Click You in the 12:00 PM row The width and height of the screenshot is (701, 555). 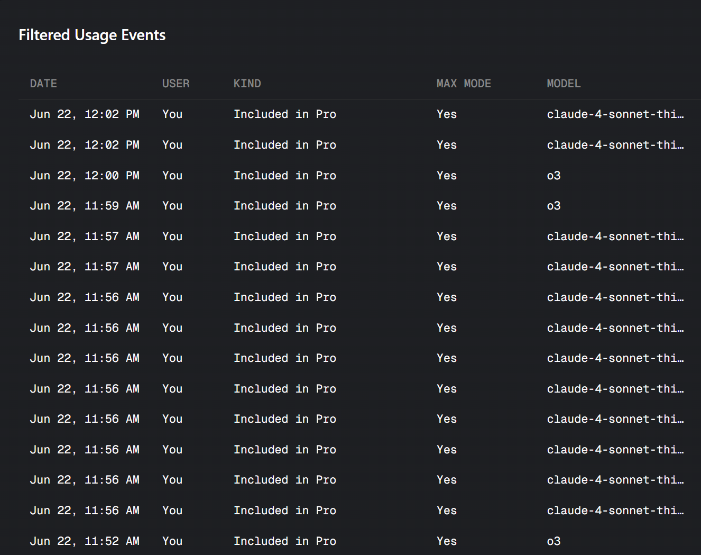(172, 176)
